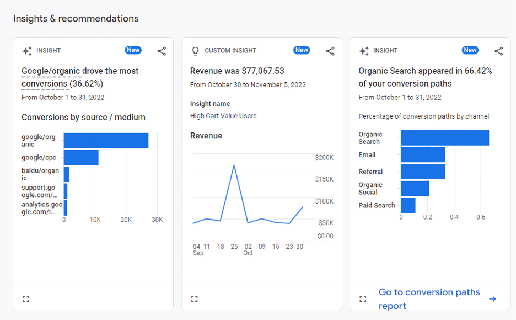This screenshot has width=516, height=320.
Task: Click the $200K axis label on Revenue chart
Action: coord(324,157)
